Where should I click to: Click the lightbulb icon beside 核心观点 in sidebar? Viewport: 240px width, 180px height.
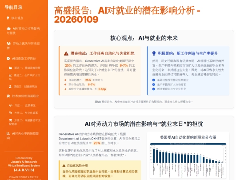click(8, 18)
